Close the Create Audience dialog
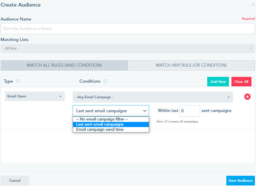 tap(253, 5)
